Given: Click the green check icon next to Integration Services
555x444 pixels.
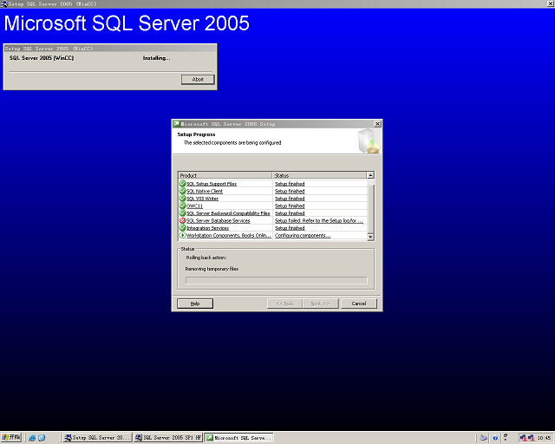Looking at the screenshot, I should [x=182, y=228].
